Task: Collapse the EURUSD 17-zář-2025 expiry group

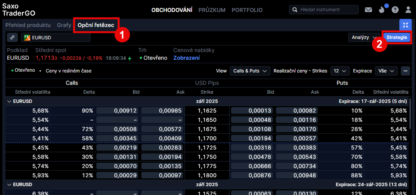Action: pos(9,101)
